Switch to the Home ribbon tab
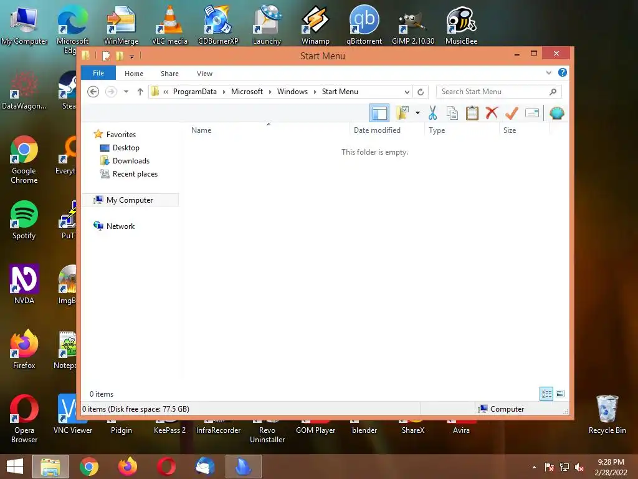Screen dimensions: 638x479 click(x=134, y=74)
